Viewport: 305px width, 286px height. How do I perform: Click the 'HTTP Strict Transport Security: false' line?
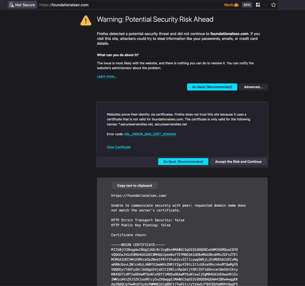click(x=148, y=220)
